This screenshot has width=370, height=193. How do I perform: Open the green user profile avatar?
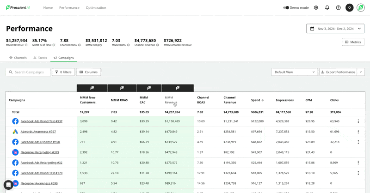coord(361,8)
